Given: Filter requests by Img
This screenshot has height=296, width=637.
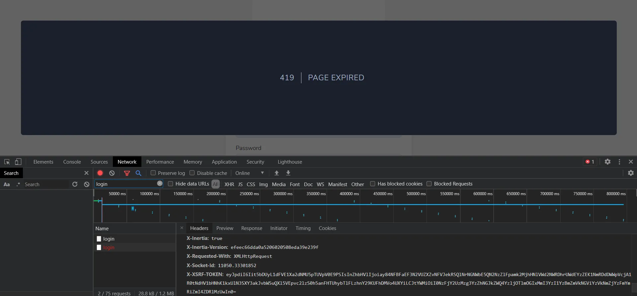Looking at the screenshot, I should (x=264, y=184).
